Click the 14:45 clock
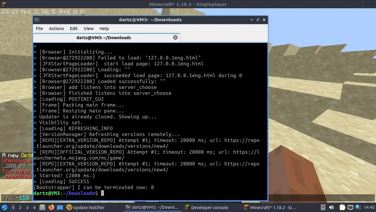 [369, 207]
